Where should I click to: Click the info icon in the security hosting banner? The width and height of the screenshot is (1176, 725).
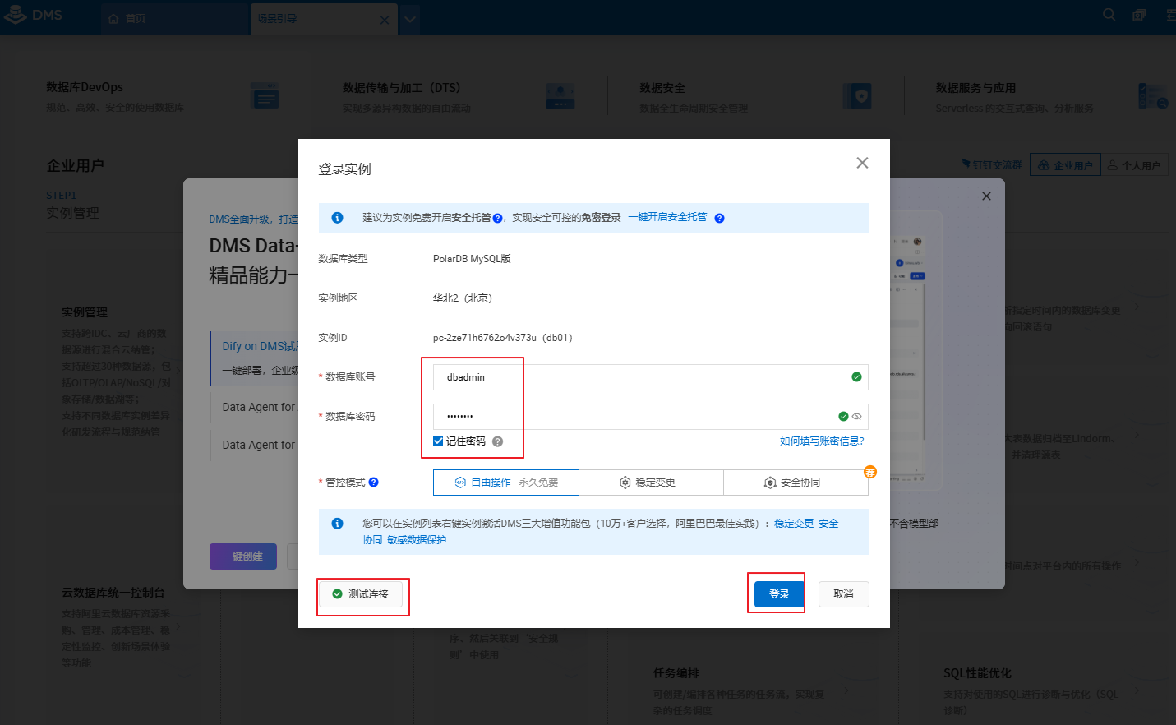point(337,218)
